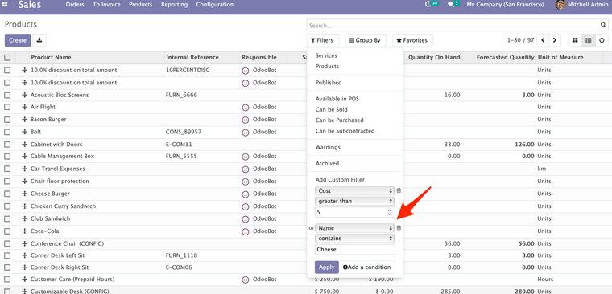
Task: Select checkbox for Chicken Curry Sandwich
Action: coord(7,206)
